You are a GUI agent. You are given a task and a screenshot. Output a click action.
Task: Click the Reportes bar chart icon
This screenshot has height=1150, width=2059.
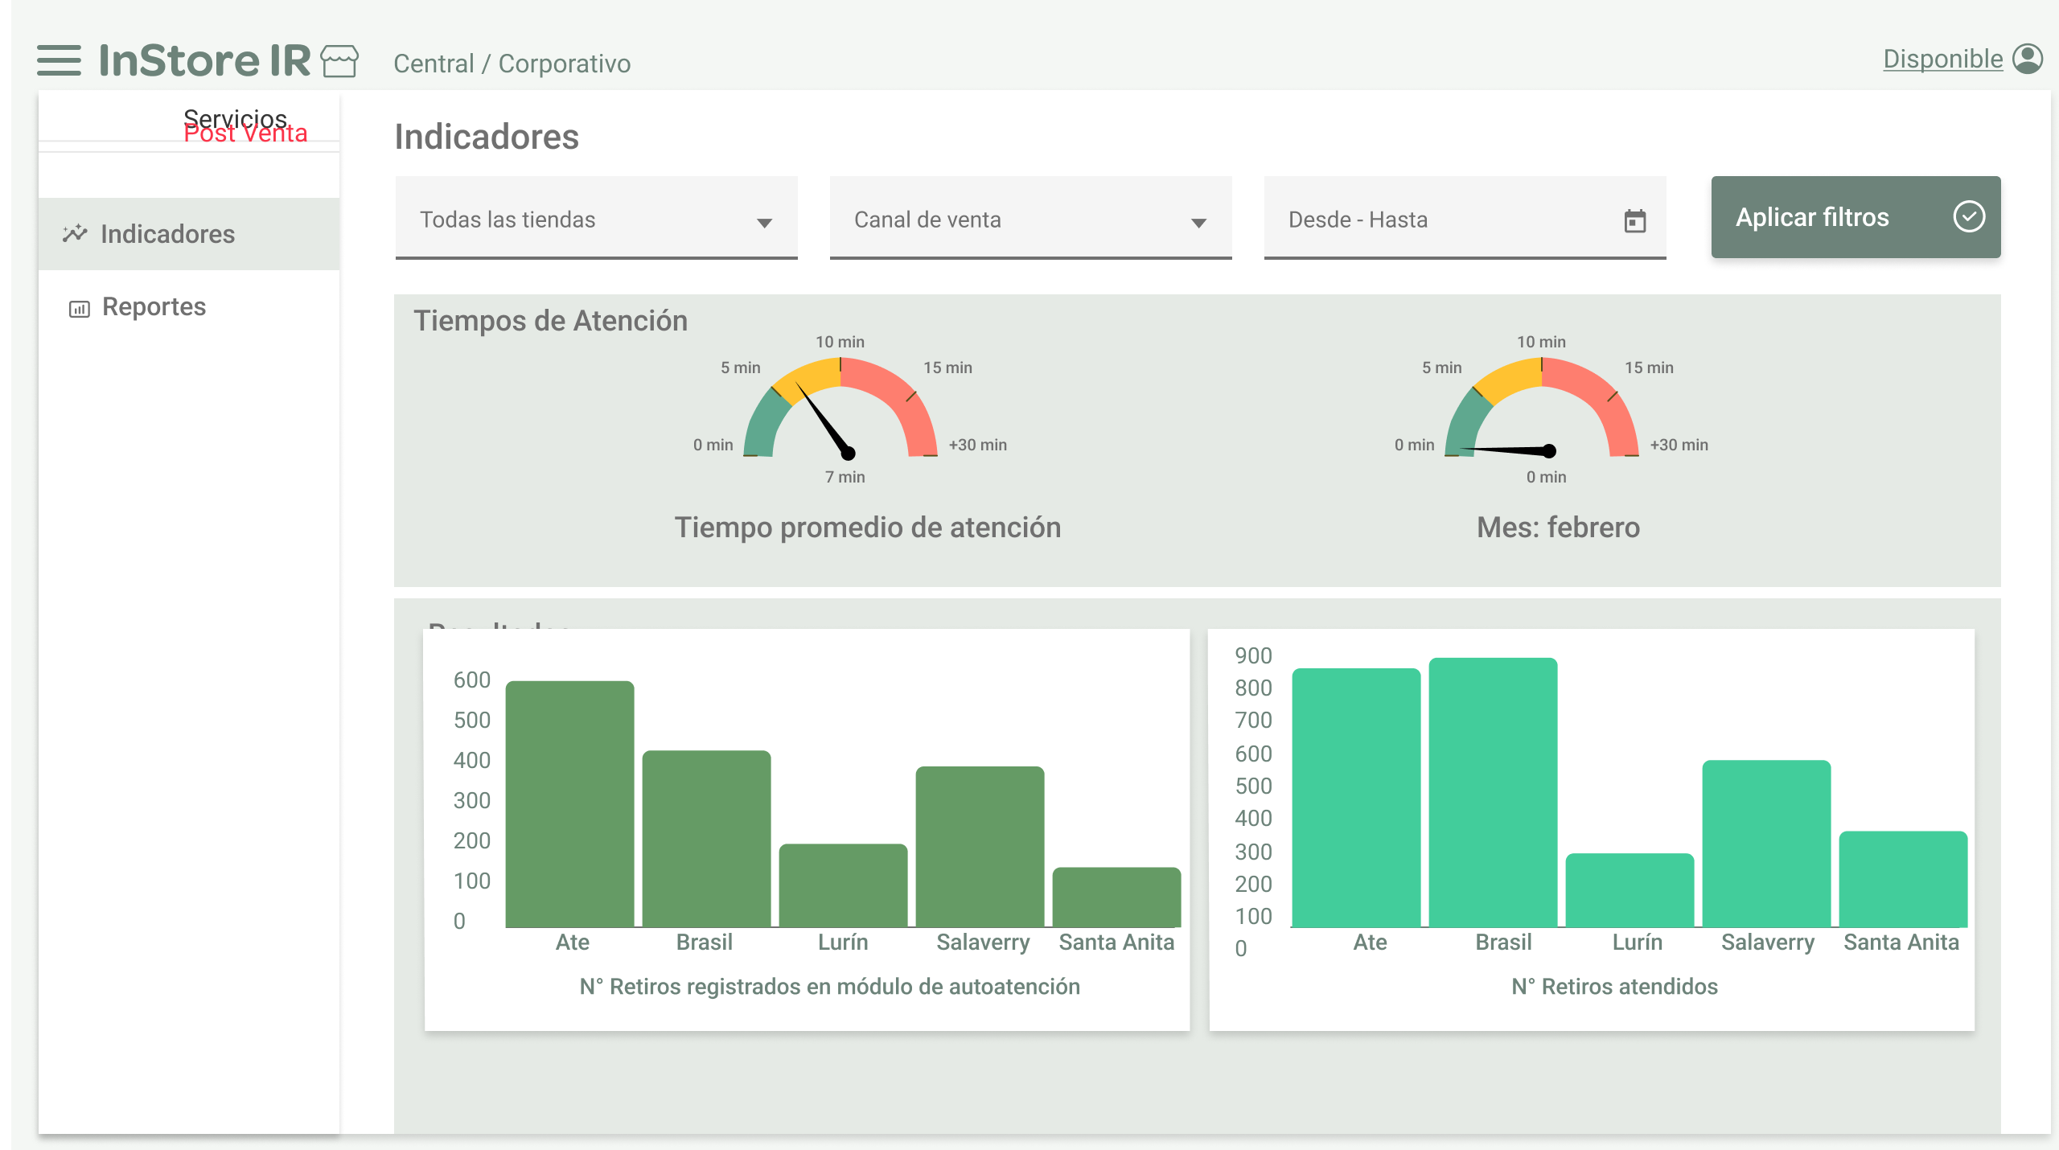pos(78,306)
